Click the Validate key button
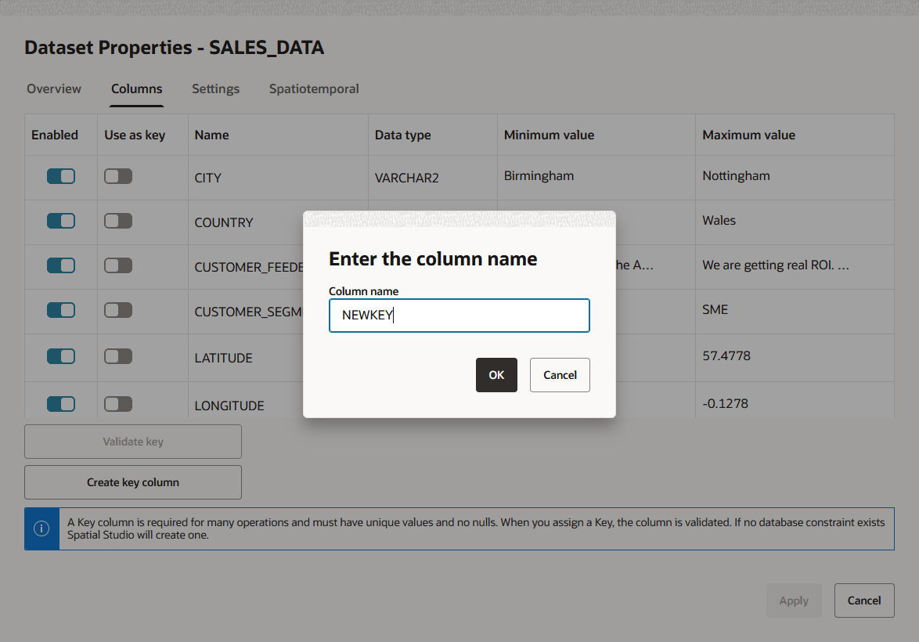Image resolution: width=919 pixels, height=642 pixels. point(133,442)
